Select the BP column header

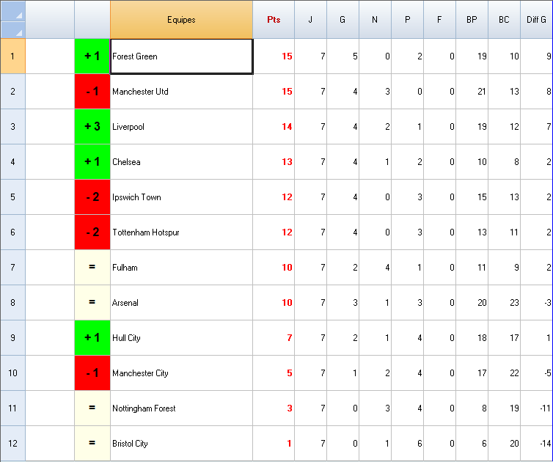472,20
